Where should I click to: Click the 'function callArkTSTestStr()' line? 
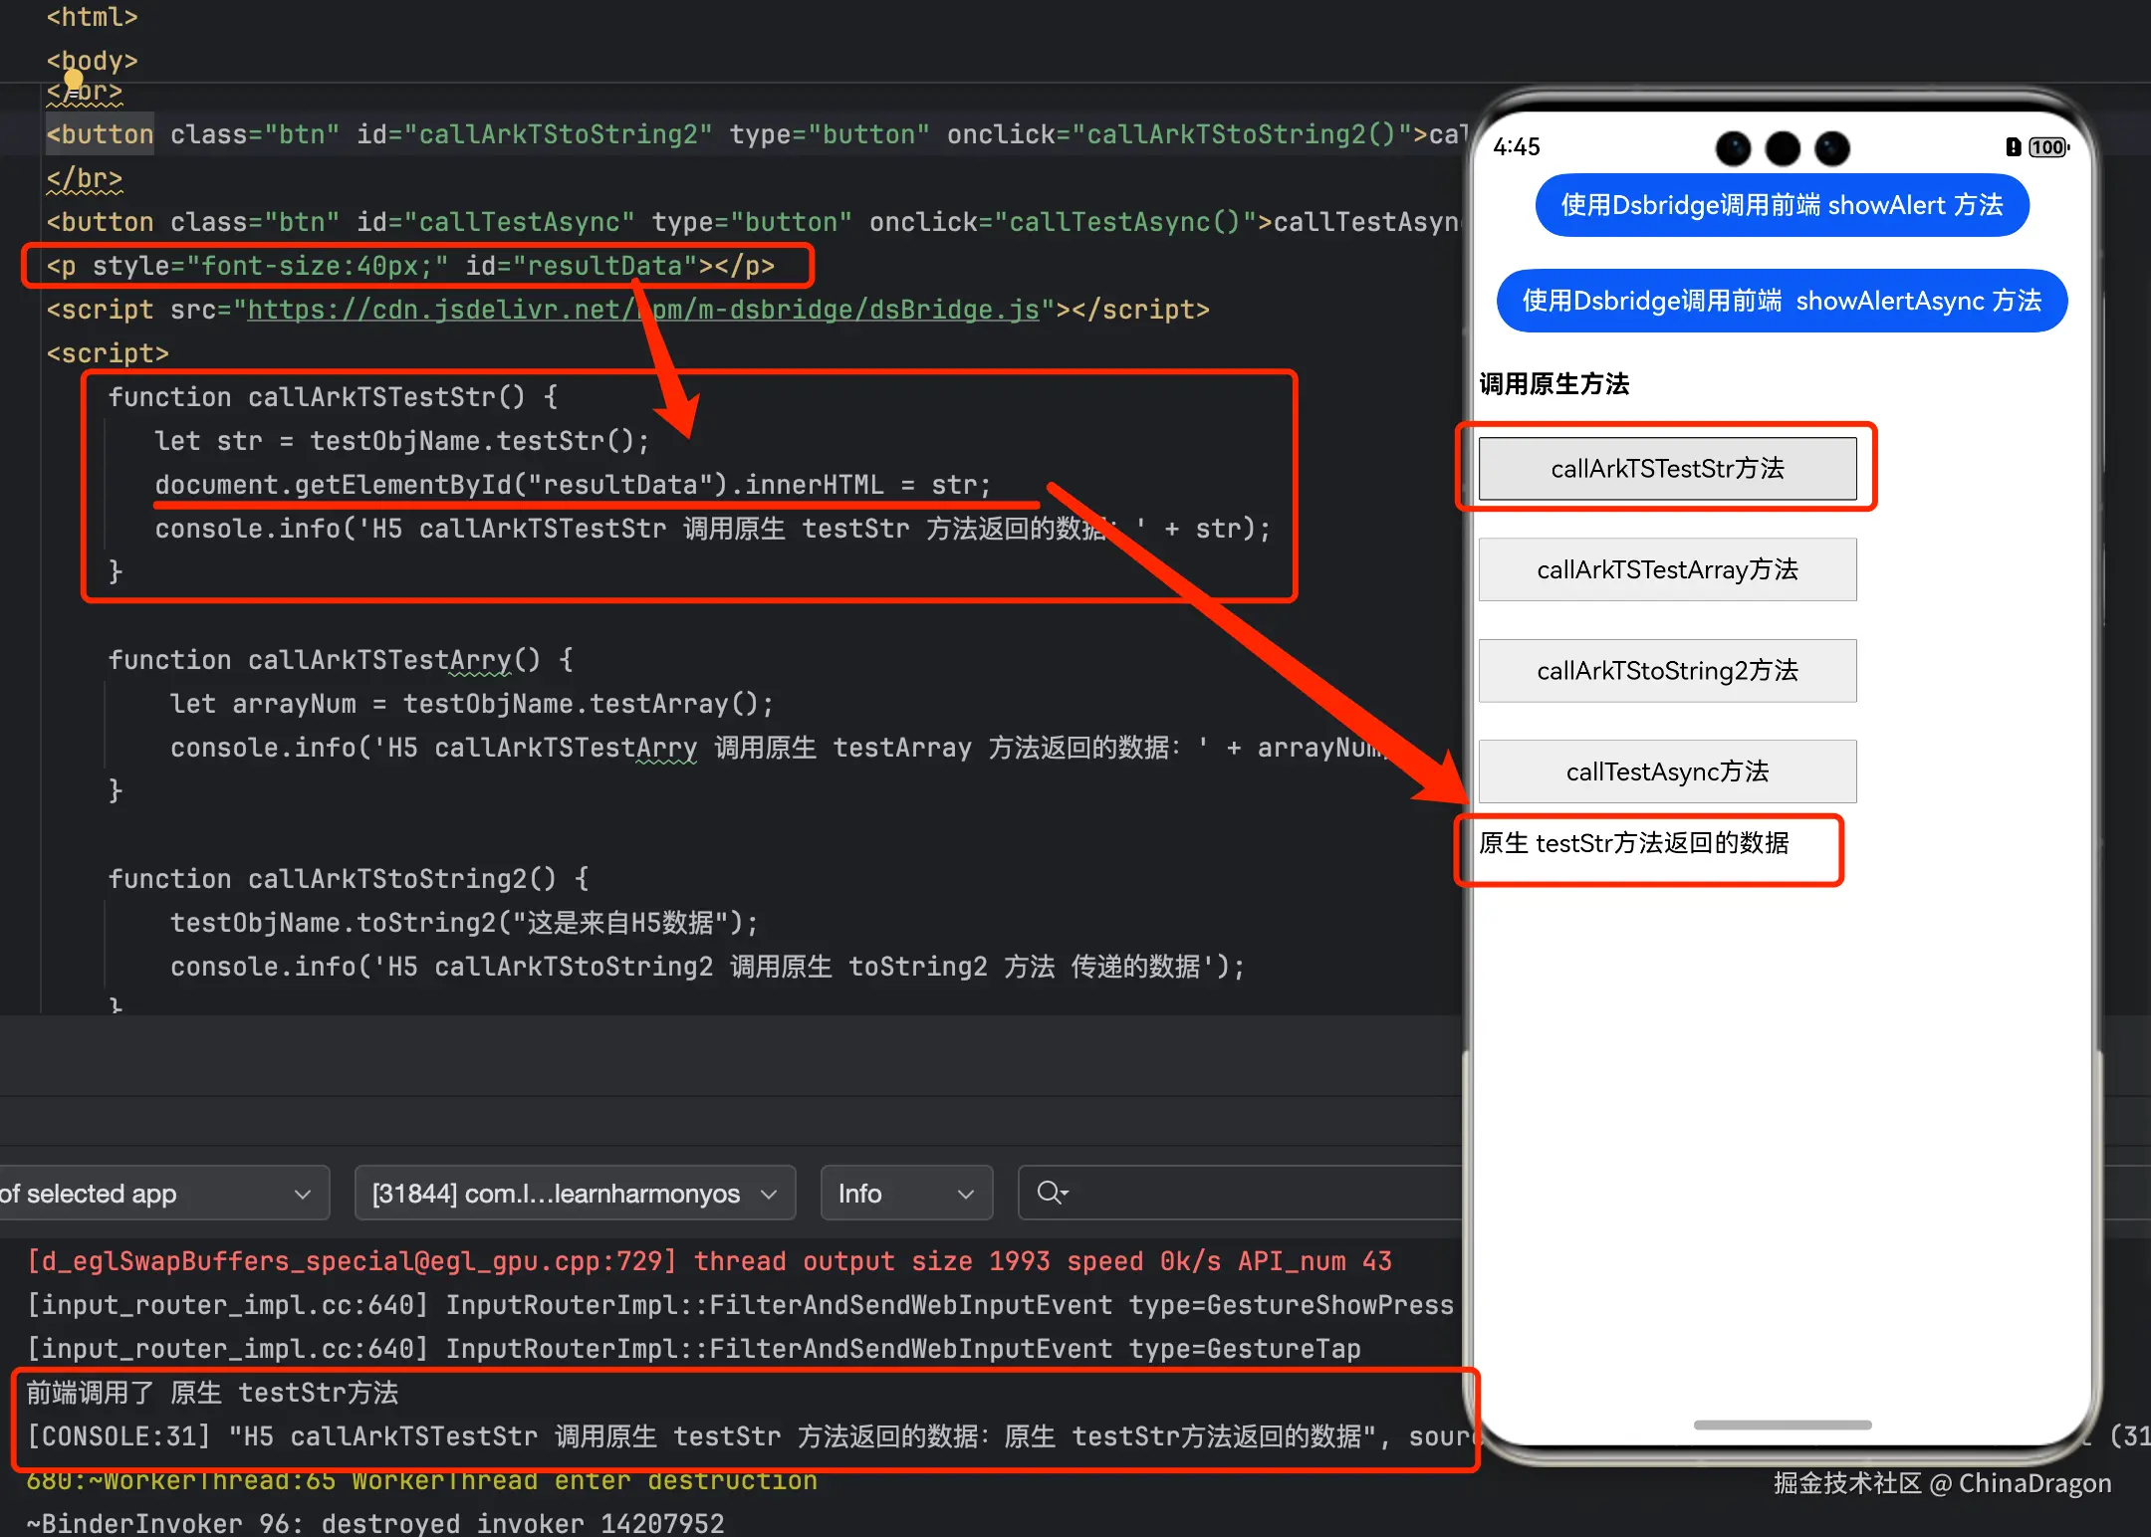pyautogui.click(x=333, y=397)
